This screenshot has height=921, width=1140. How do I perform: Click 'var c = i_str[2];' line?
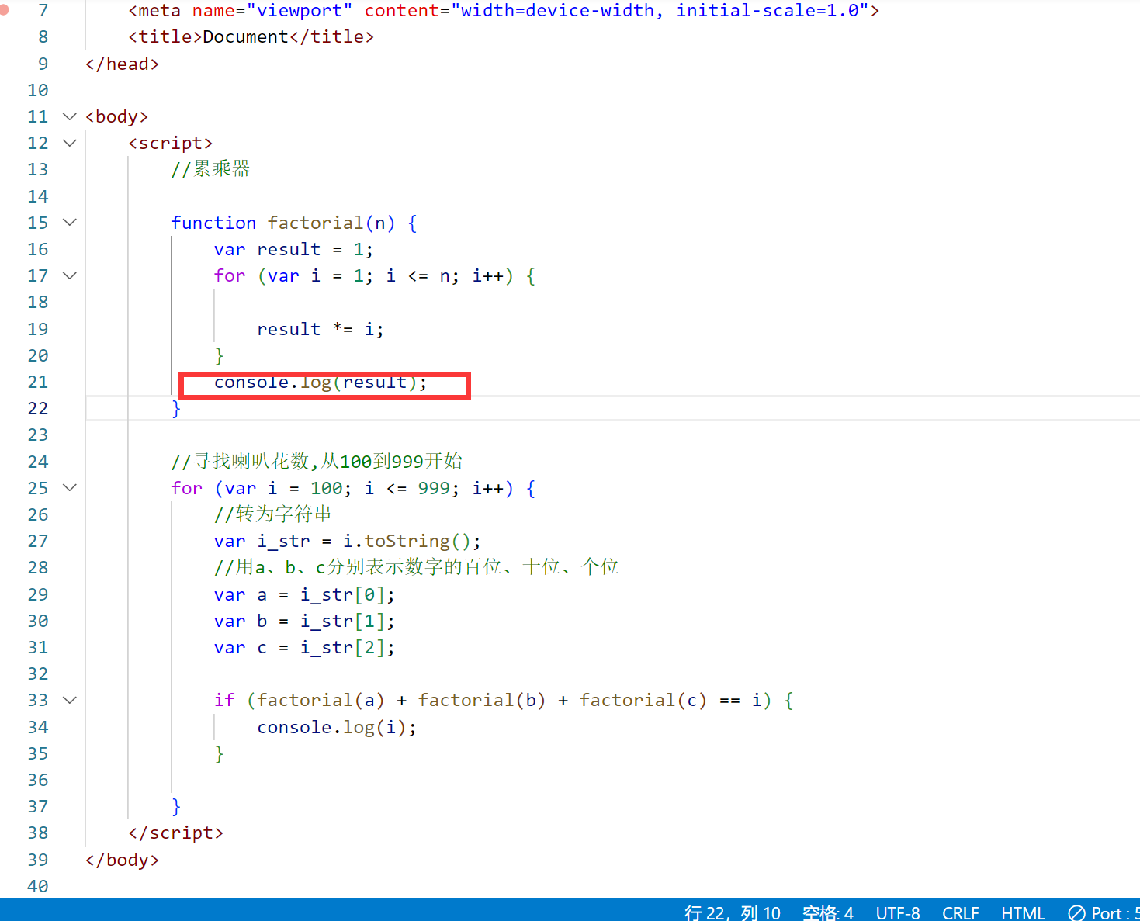(x=304, y=647)
